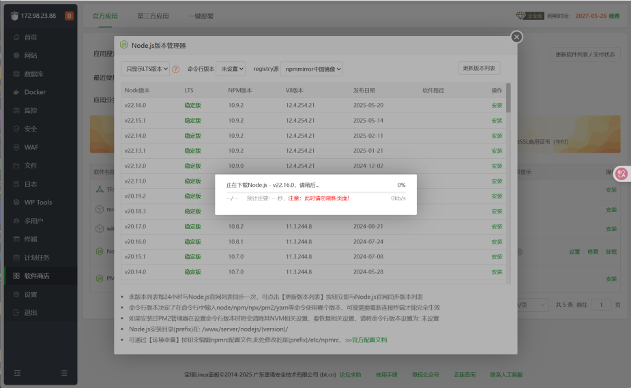The image size is (631, 388).
Task: Open the 官方配置文档 link
Action: coord(366,340)
